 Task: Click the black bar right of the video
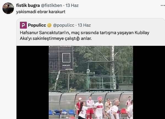[149, 82]
